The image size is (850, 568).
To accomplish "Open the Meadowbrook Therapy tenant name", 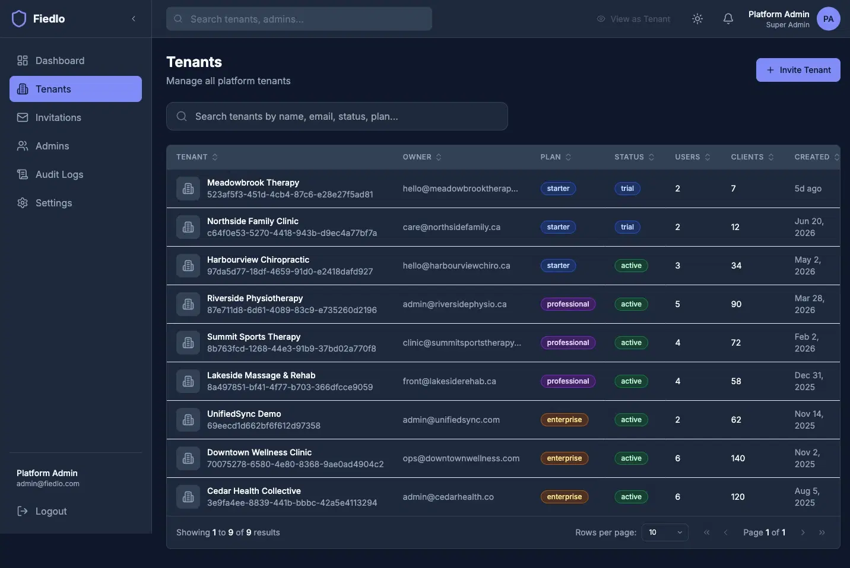I will (x=253, y=183).
